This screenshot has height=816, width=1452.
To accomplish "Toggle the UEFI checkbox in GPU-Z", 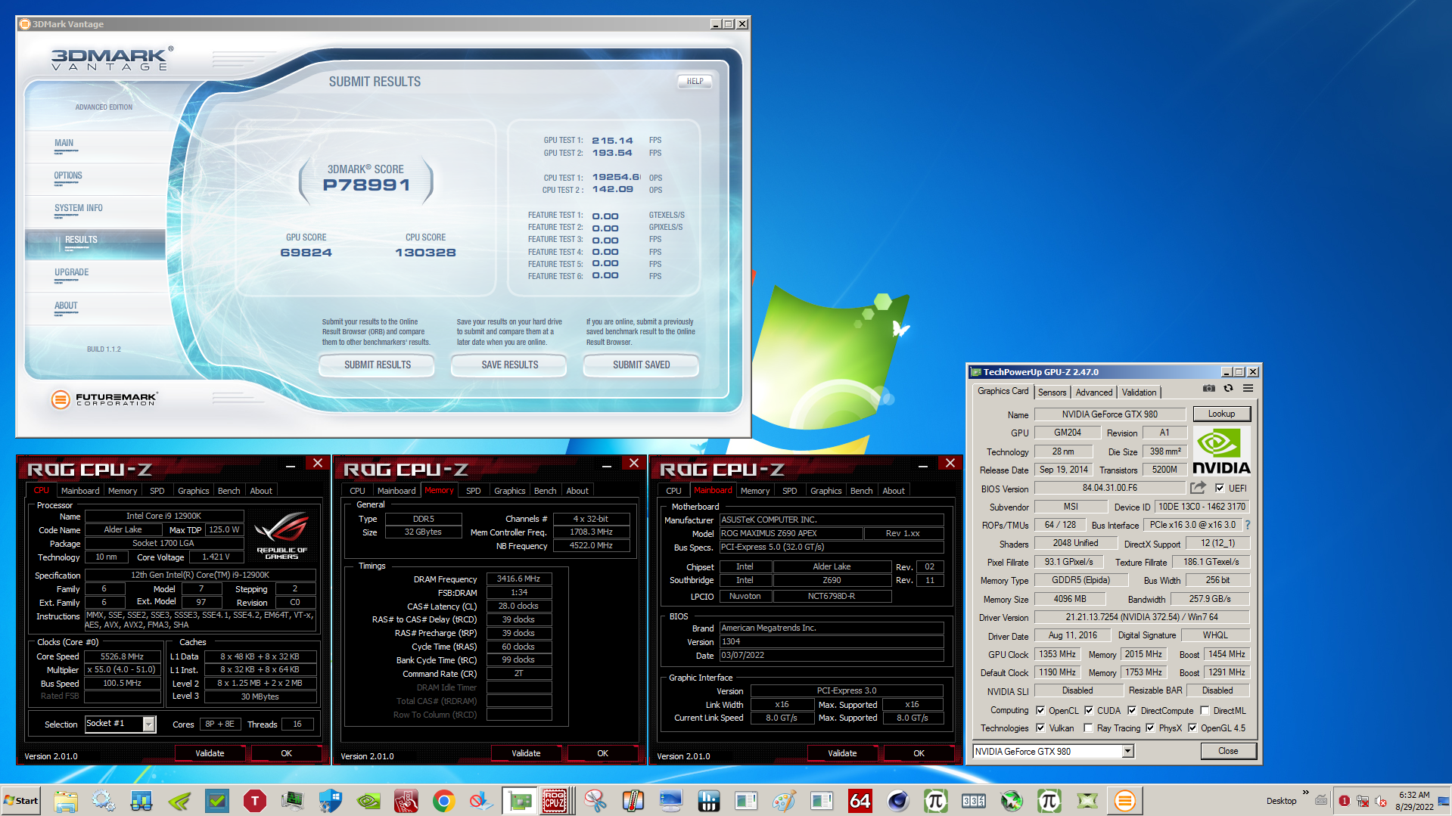I will pos(1220,488).
